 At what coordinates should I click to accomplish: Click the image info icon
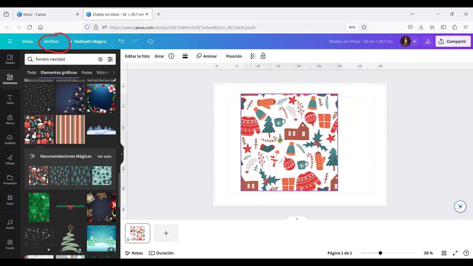click(171, 56)
